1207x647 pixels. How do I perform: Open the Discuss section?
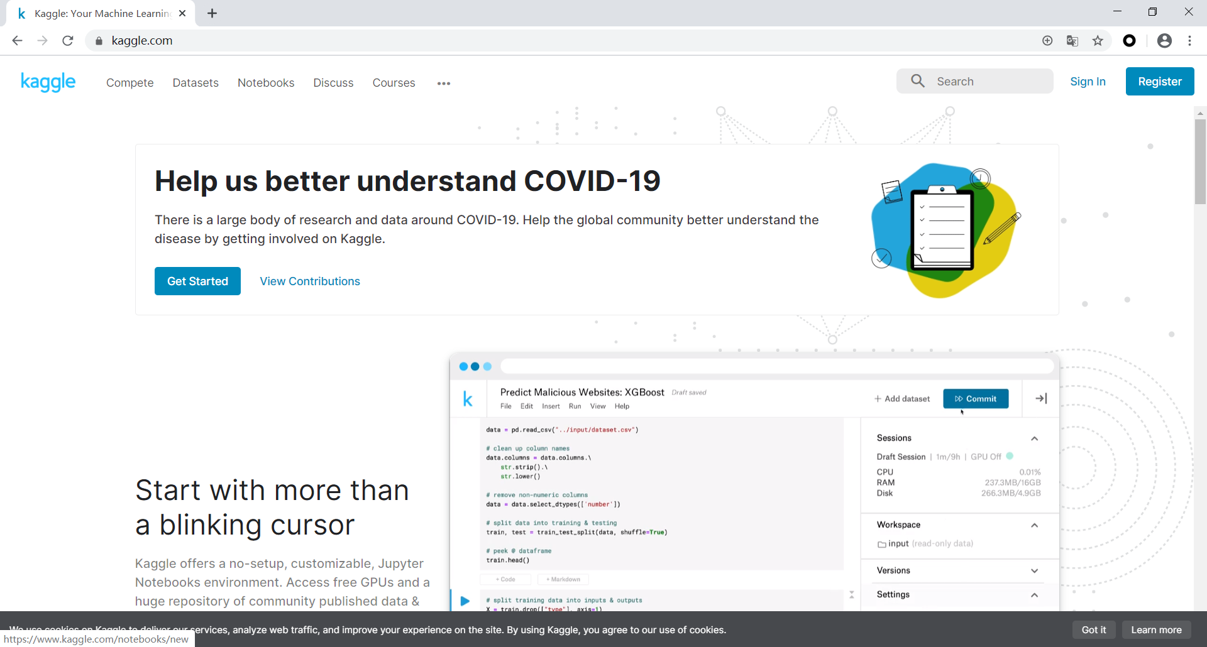click(333, 83)
